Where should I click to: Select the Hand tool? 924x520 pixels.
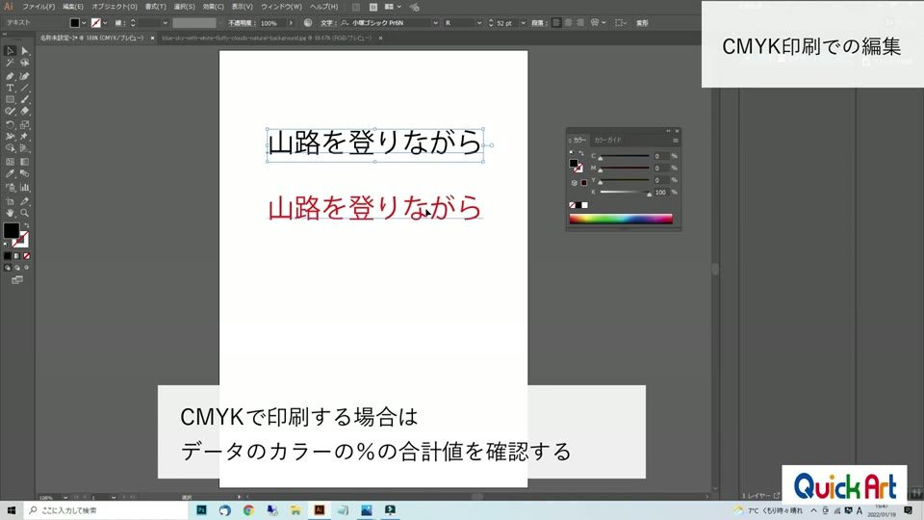(10, 213)
